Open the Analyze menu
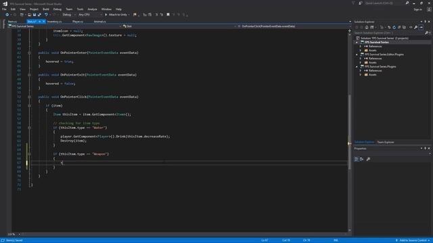The image size is (433, 243). [92, 9]
